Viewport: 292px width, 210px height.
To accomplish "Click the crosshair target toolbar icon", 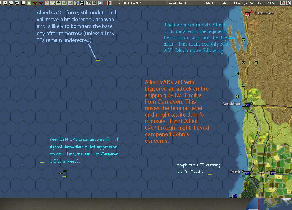I will [x=82, y=3].
